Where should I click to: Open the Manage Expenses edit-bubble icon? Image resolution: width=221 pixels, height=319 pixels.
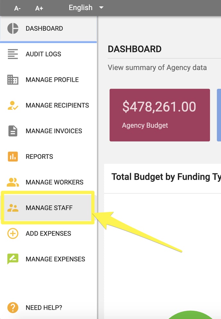[13, 259]
